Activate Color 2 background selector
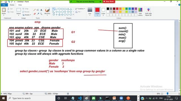Screen dimensions: 181x101 click(103, 12)
